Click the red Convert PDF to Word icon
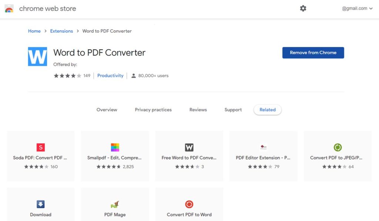 click(189, 204)
